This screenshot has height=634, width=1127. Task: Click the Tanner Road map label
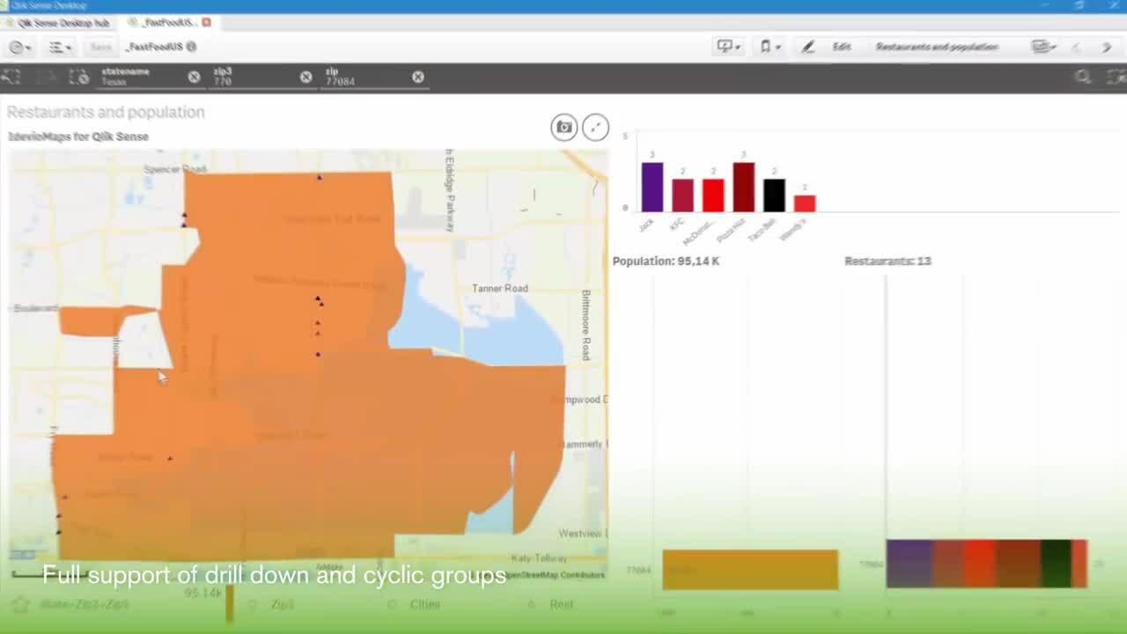tap(499, 289)
